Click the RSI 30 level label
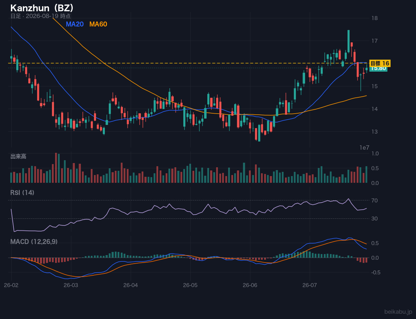 (375, 218)
